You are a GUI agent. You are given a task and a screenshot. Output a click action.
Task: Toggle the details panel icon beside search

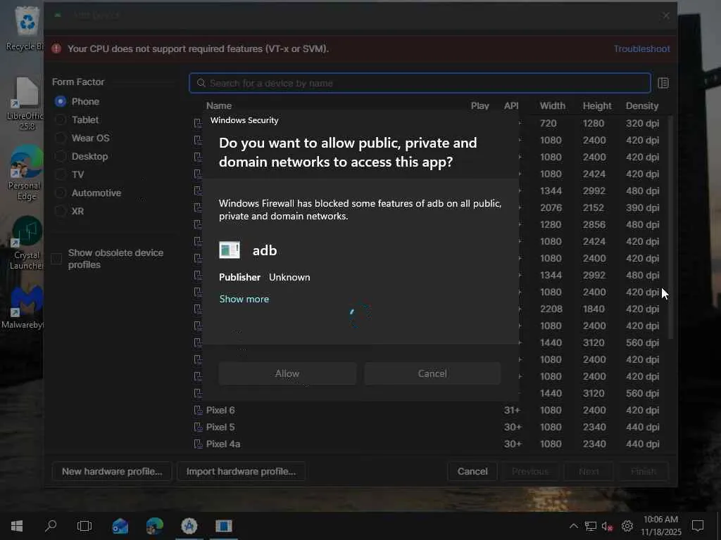coord(663,83)
